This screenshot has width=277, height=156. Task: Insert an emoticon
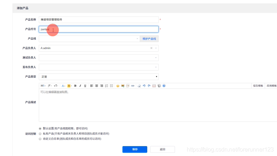(x=118, y=86)
